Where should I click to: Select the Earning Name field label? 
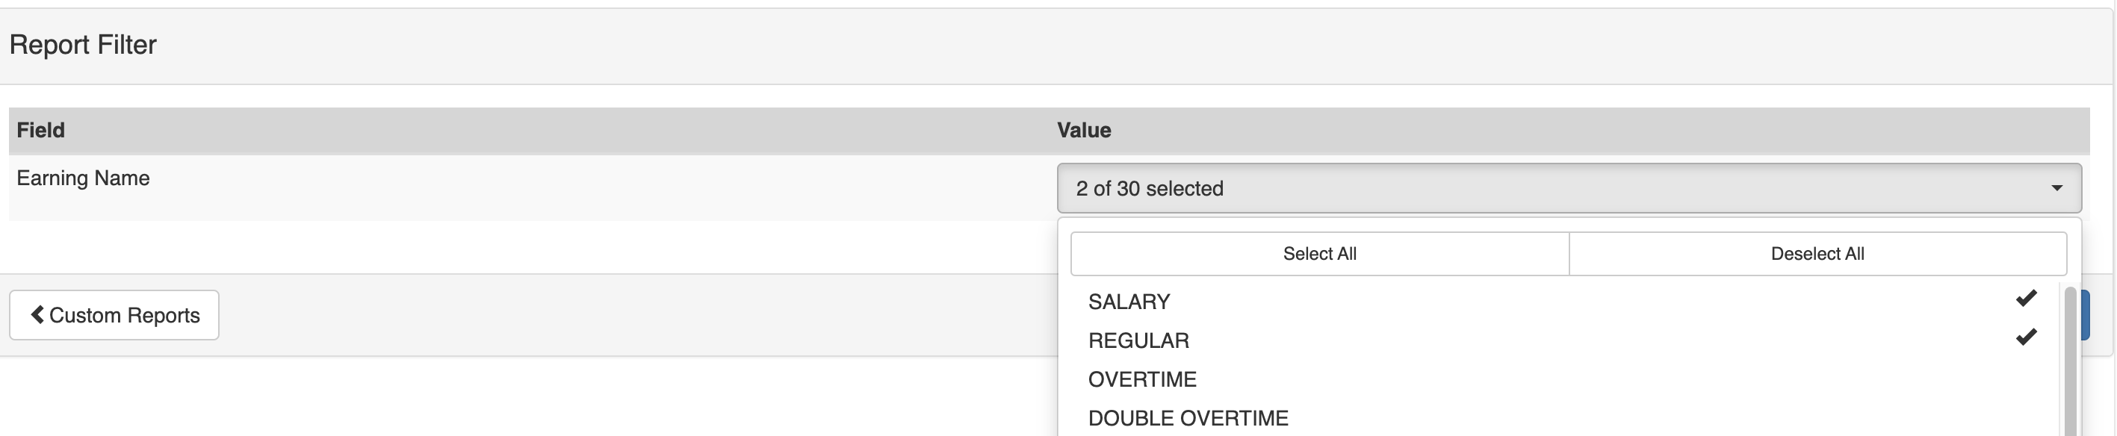[83, 178]
